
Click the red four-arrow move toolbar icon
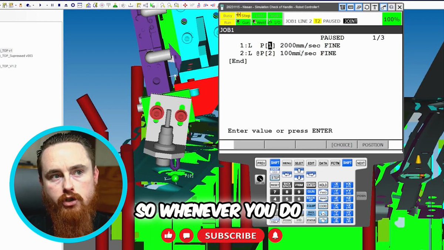(x=185, y=5)
